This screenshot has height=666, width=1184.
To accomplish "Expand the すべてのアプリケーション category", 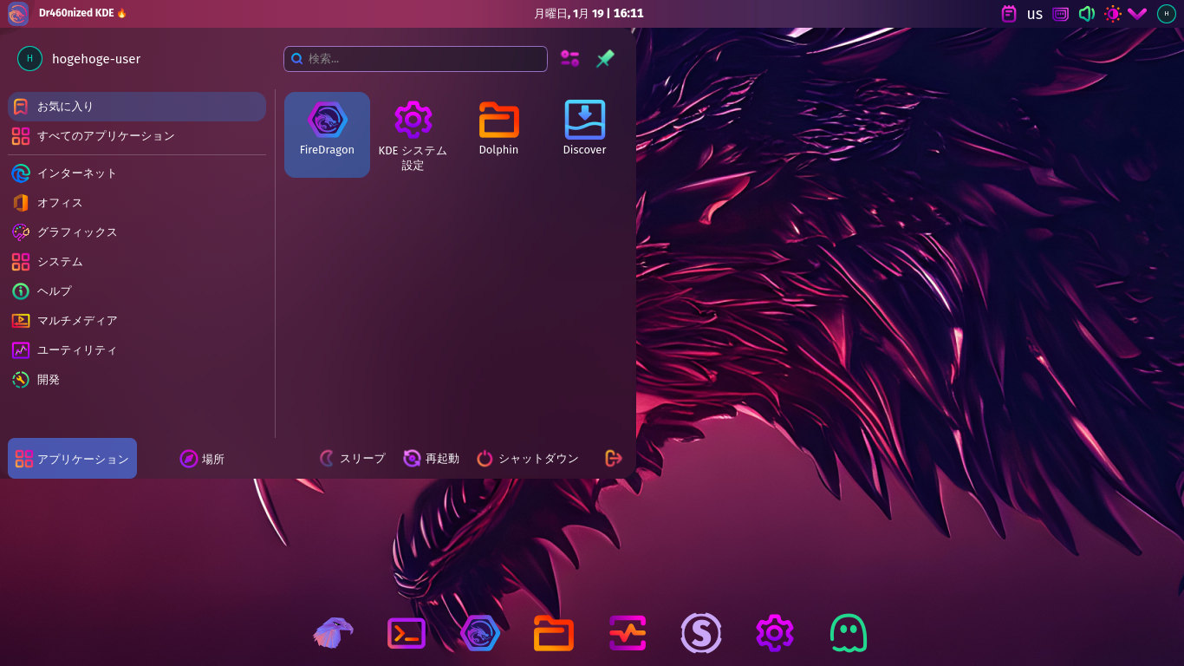I will click(x=107, y=136).
